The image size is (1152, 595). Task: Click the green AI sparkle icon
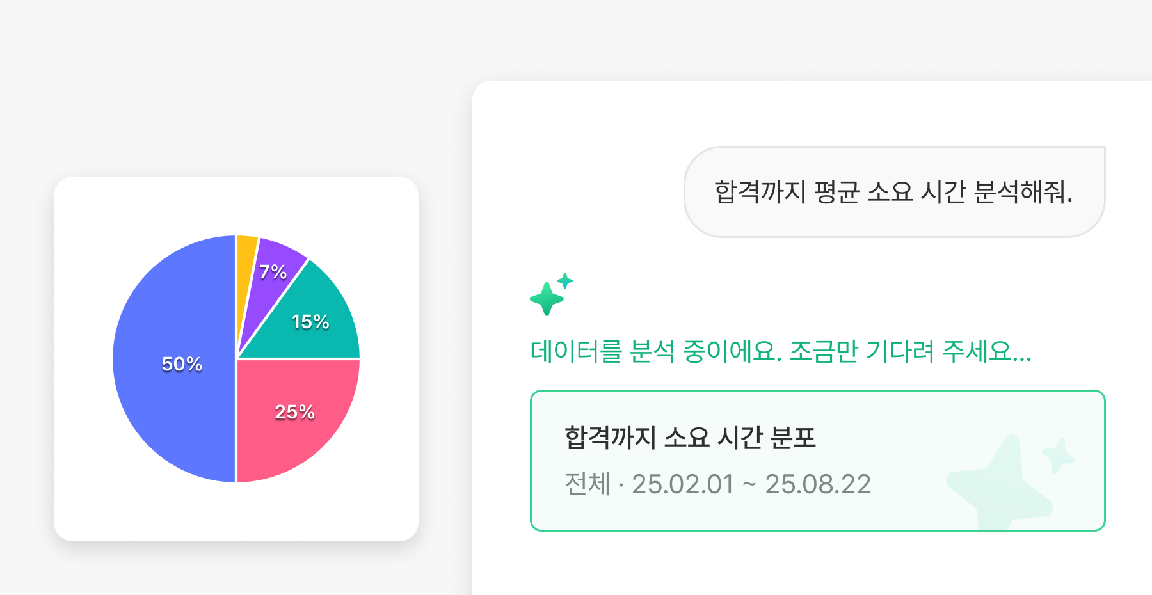[547, 299]
